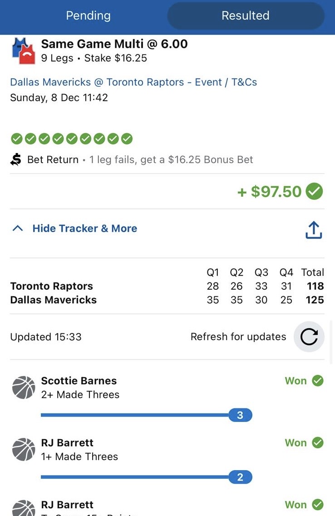Tap the basketball icon next to Scottie Barnes

point(24,387)
